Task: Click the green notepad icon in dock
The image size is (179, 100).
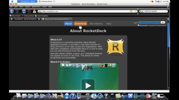Action: click(118, 96)
